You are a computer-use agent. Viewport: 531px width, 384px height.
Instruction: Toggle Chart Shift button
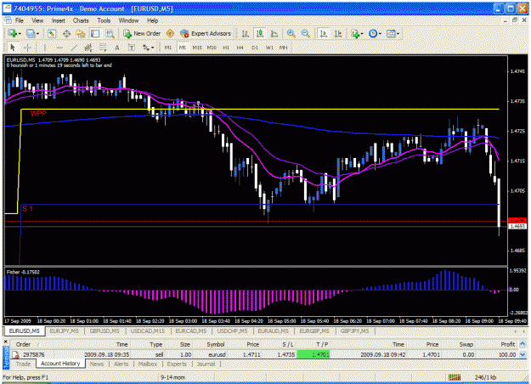(x=338, y=33)
